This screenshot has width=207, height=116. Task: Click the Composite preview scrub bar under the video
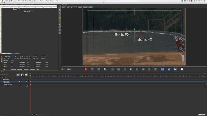pos(134,66)
